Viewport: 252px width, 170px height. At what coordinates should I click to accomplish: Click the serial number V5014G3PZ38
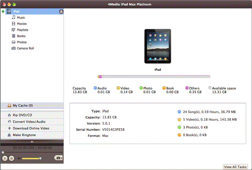tap(113, 129)
